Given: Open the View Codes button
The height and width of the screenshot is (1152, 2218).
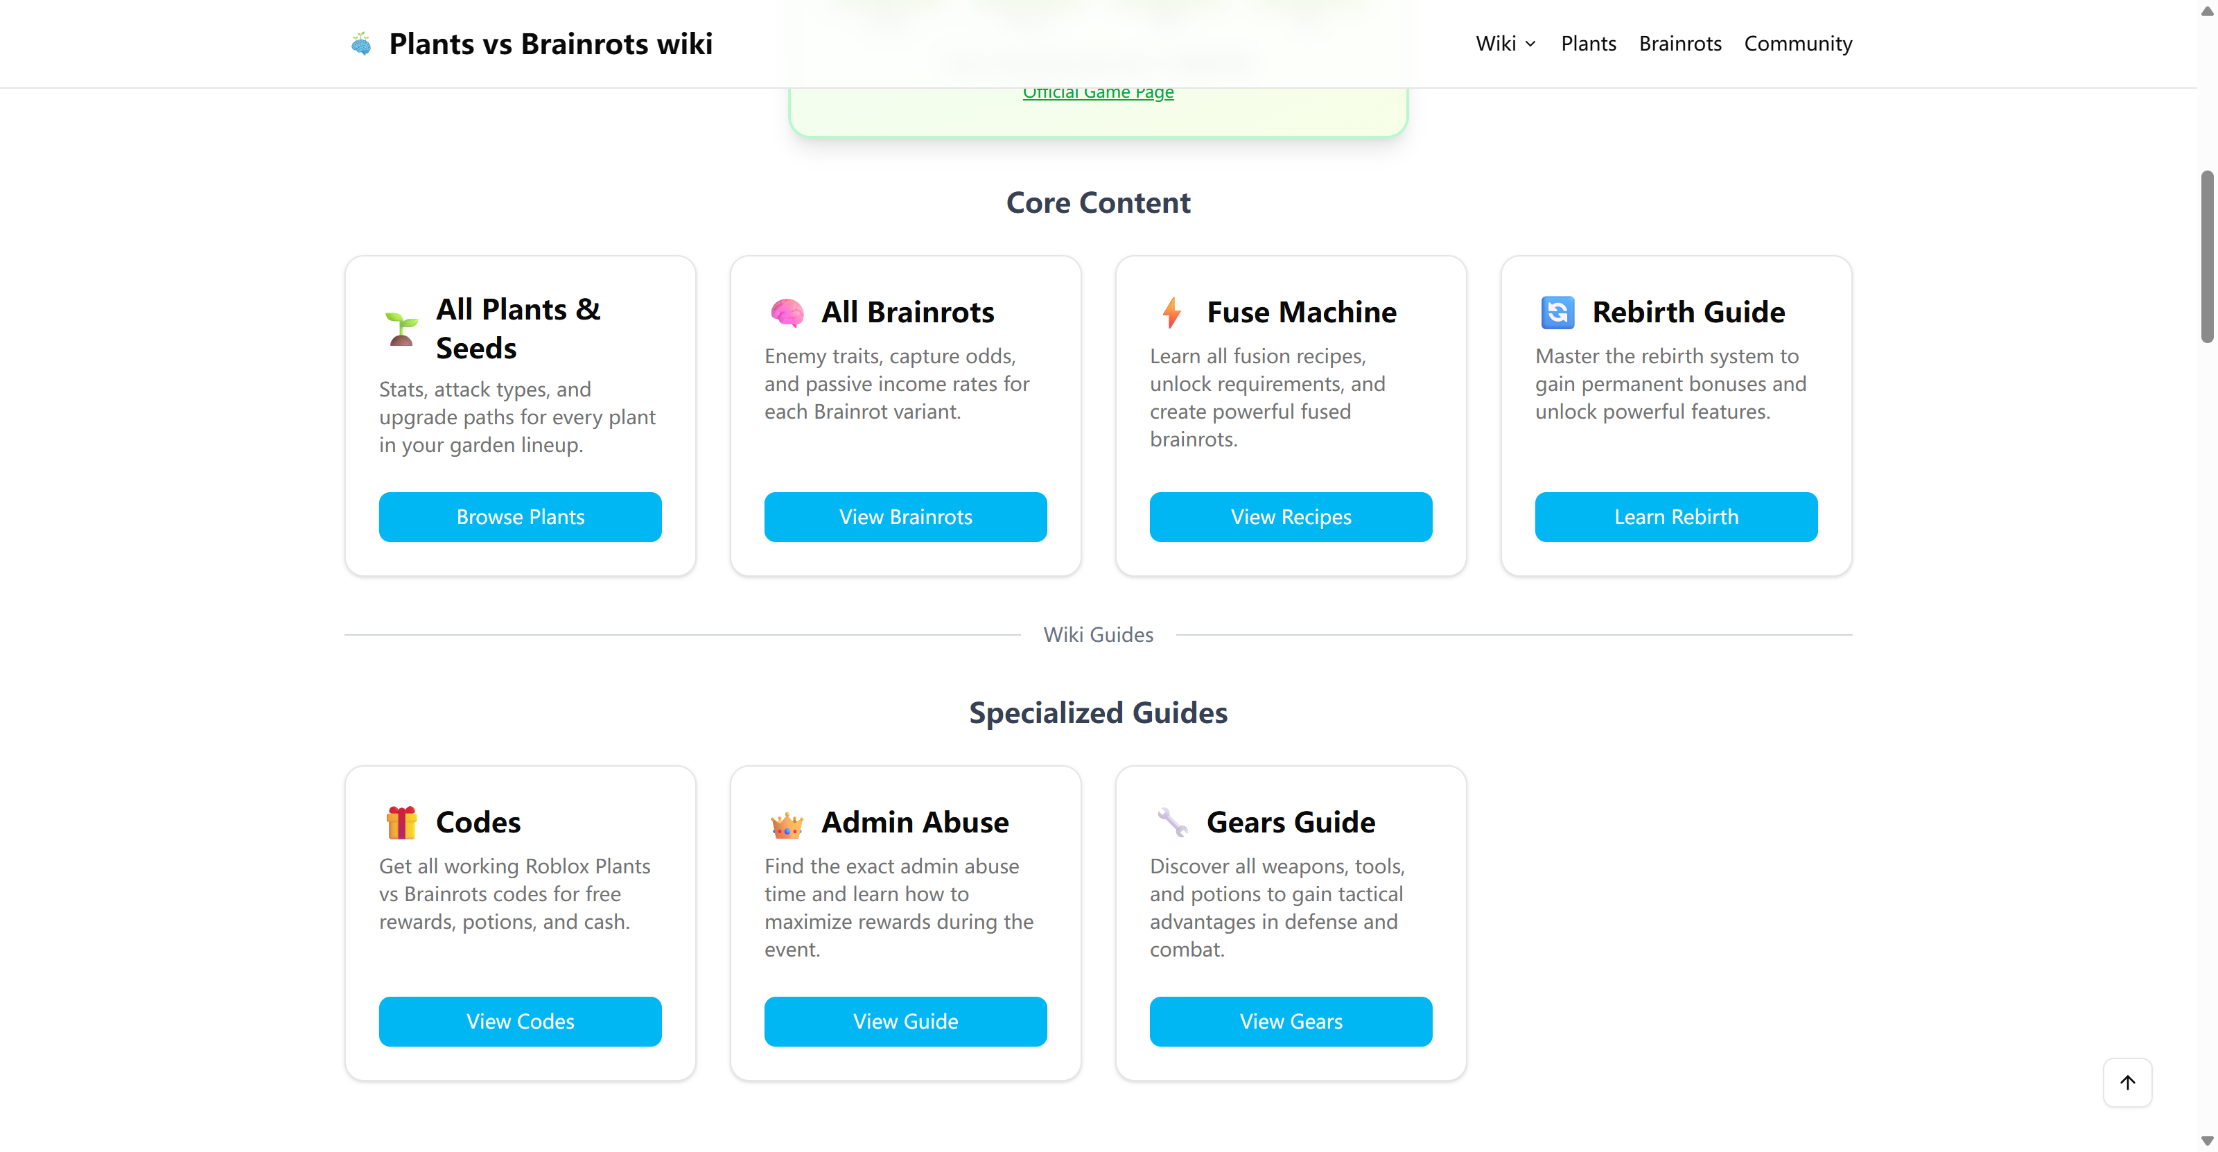Looking at the screenshot, I should pos(520,1021).
